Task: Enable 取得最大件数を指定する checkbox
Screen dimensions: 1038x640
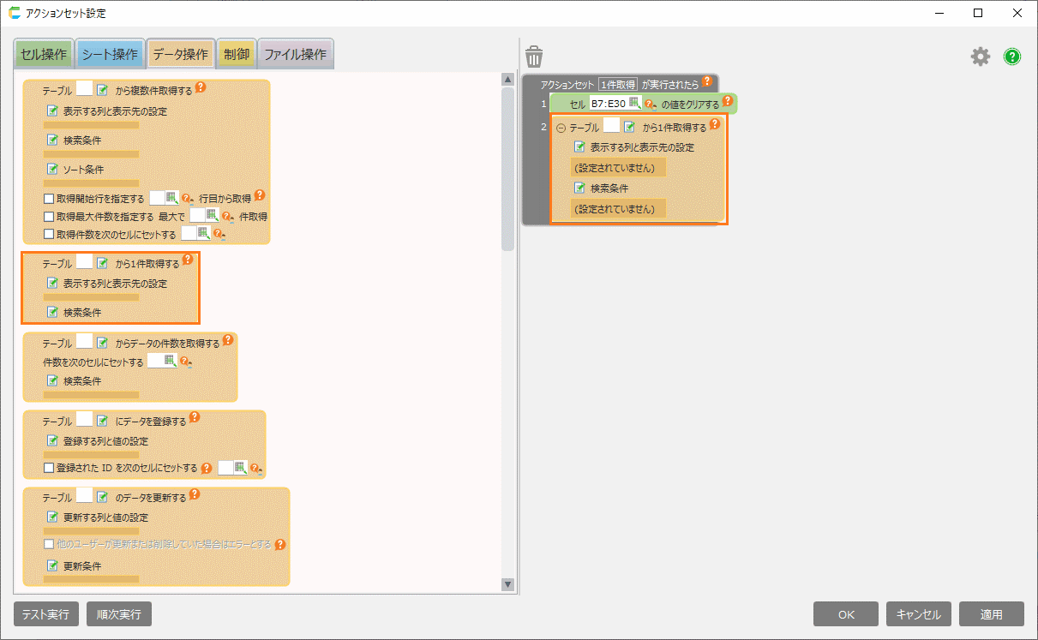Action: 49,216
